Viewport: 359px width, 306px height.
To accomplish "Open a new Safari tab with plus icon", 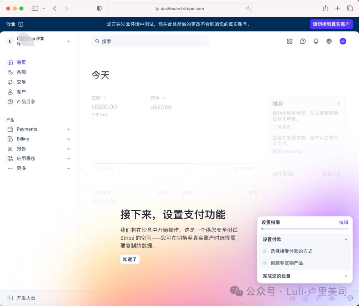I will point(337,8).
